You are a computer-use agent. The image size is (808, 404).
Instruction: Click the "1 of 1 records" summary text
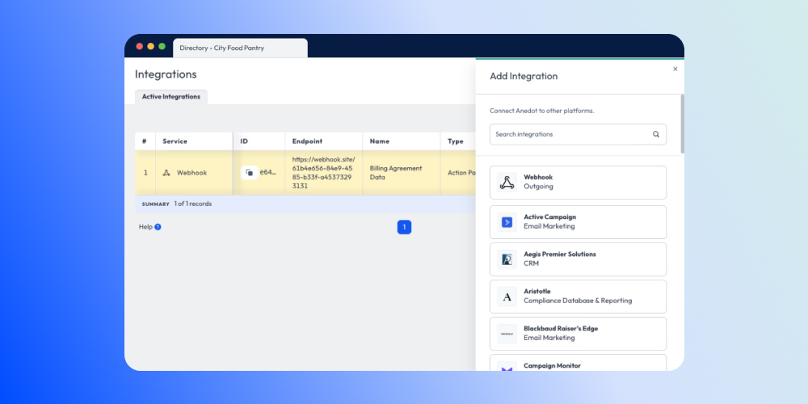pyautogui.click(x=193, y=204)
